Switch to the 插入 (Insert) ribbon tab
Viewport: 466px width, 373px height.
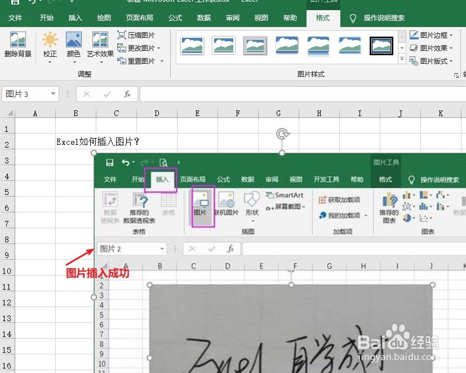[75, 17]
